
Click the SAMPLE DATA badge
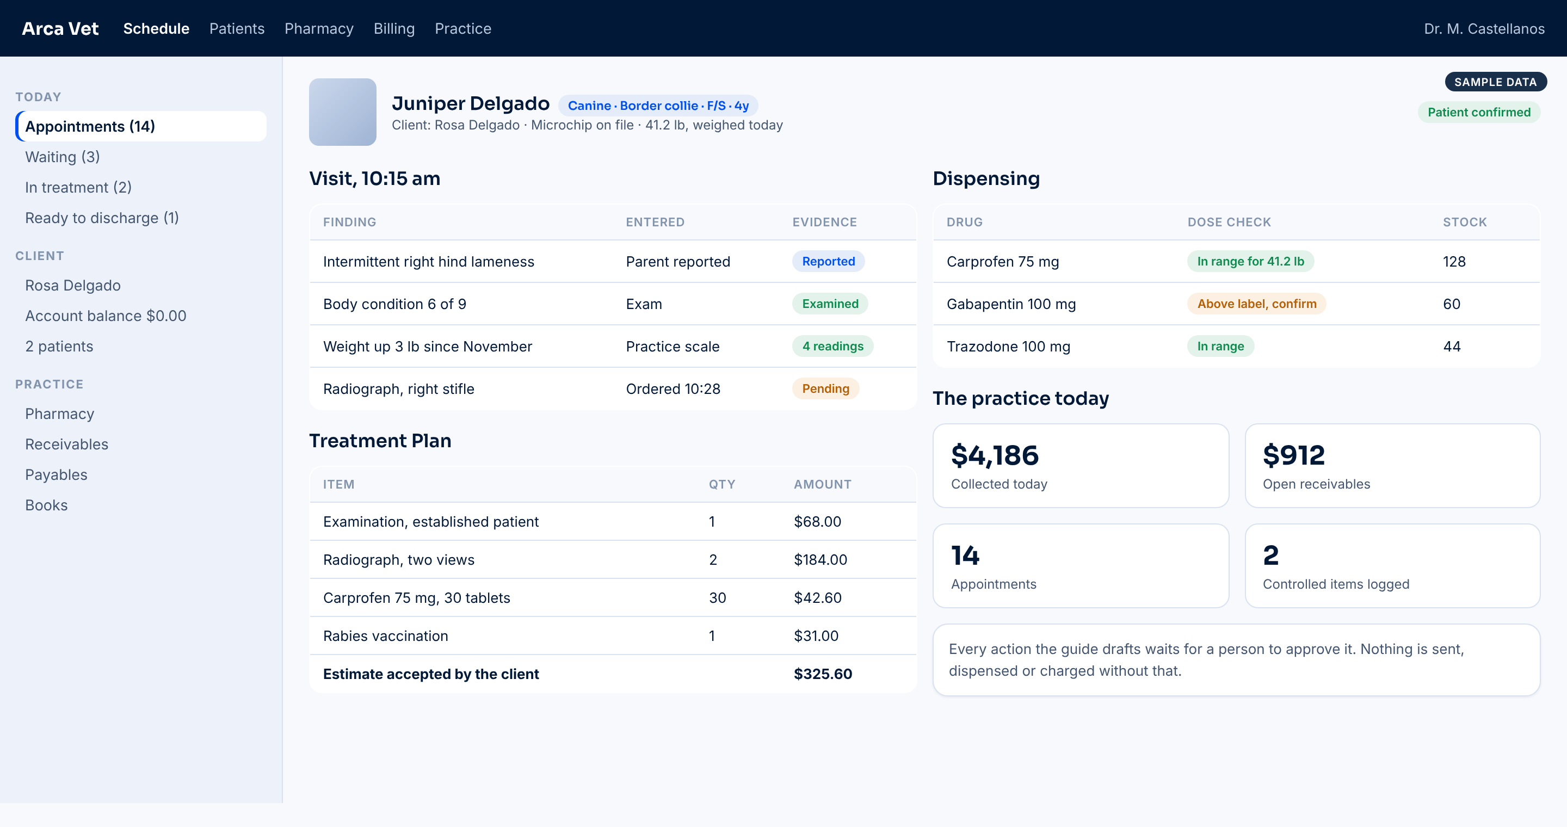(1495, 82)
